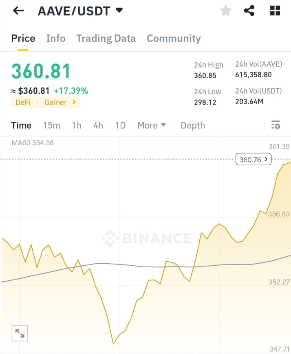Open chart settings icon beside Depth

276,125
